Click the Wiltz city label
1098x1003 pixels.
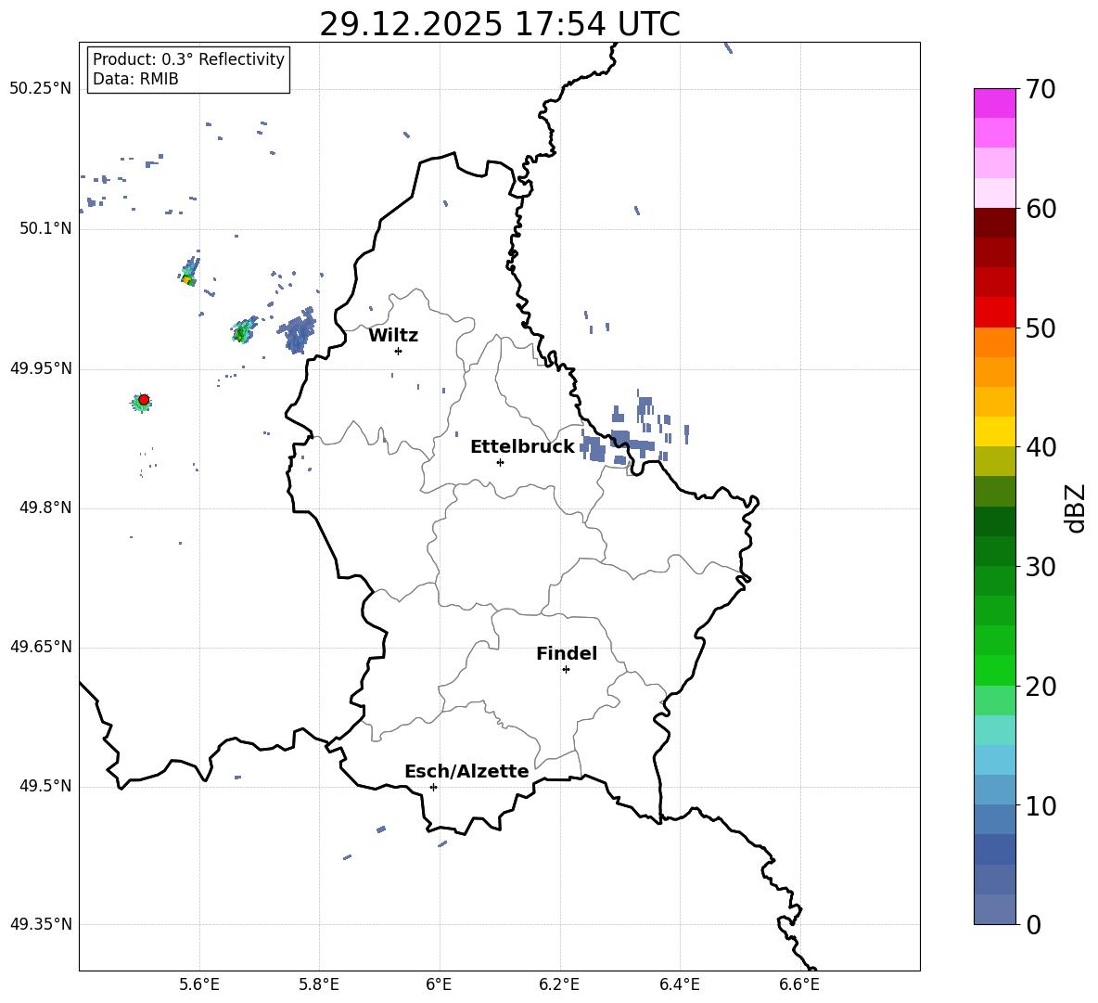pos(393,336)
